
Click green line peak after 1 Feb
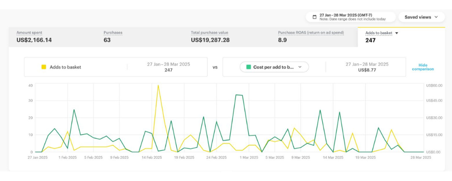coord(74,110)
